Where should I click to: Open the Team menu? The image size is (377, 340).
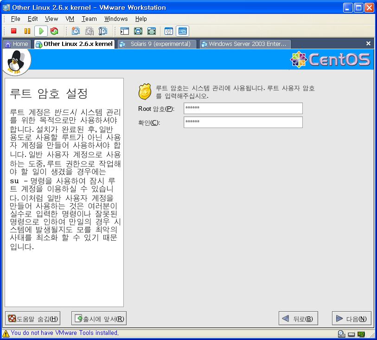(x=89, y=19)
